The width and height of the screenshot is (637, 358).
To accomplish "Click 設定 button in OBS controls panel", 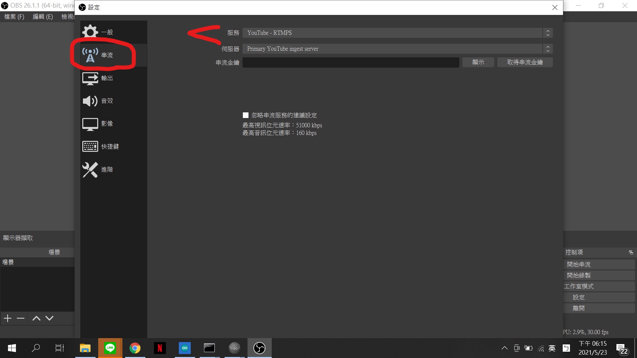I will tap(599, 297).
